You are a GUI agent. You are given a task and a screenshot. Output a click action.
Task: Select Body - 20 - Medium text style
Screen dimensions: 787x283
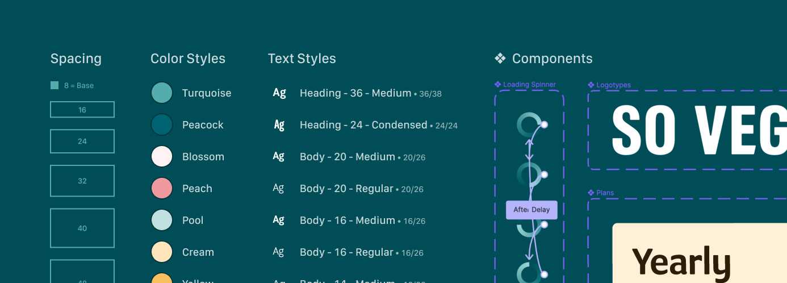[x=348, y=157]
